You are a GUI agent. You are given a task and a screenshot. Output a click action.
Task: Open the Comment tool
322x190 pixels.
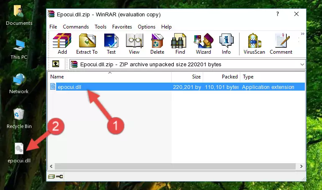pyautogui.click(x=281, y=44)
